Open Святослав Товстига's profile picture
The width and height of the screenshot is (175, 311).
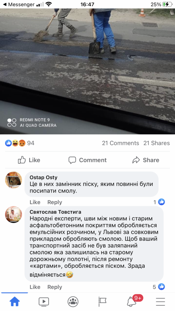coord(13,214)
